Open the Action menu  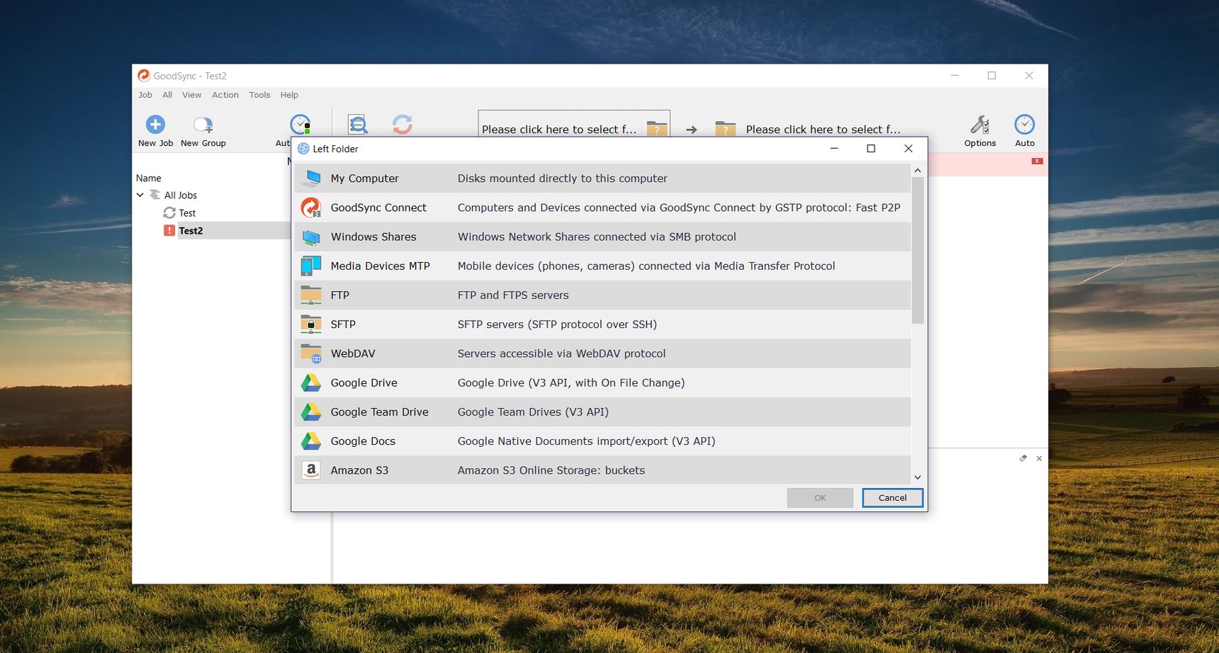pos(225,95)
